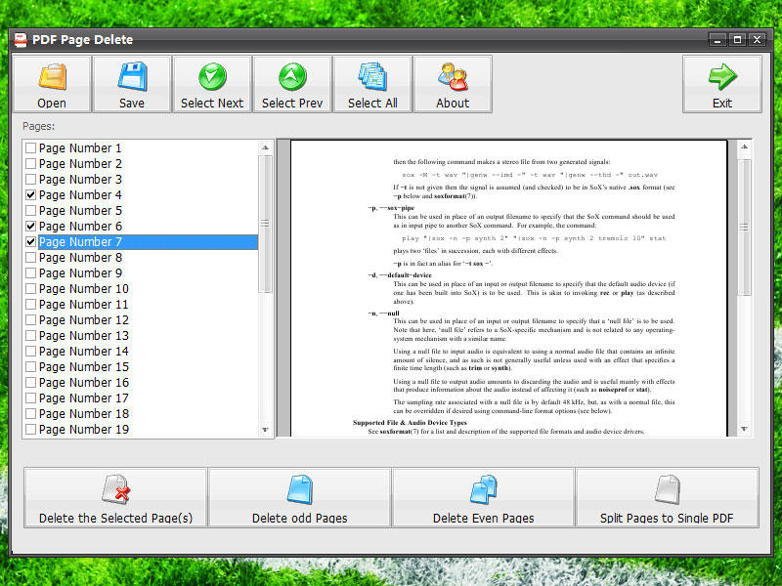Click the Select Prev green arrow
The height and width of the screenshot is (586, 782).
click(292, 84)
